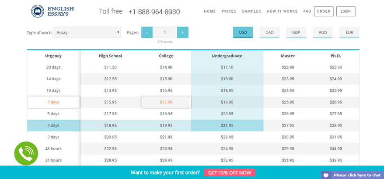Select the 3 days urgency row

(x=53, y=137)
